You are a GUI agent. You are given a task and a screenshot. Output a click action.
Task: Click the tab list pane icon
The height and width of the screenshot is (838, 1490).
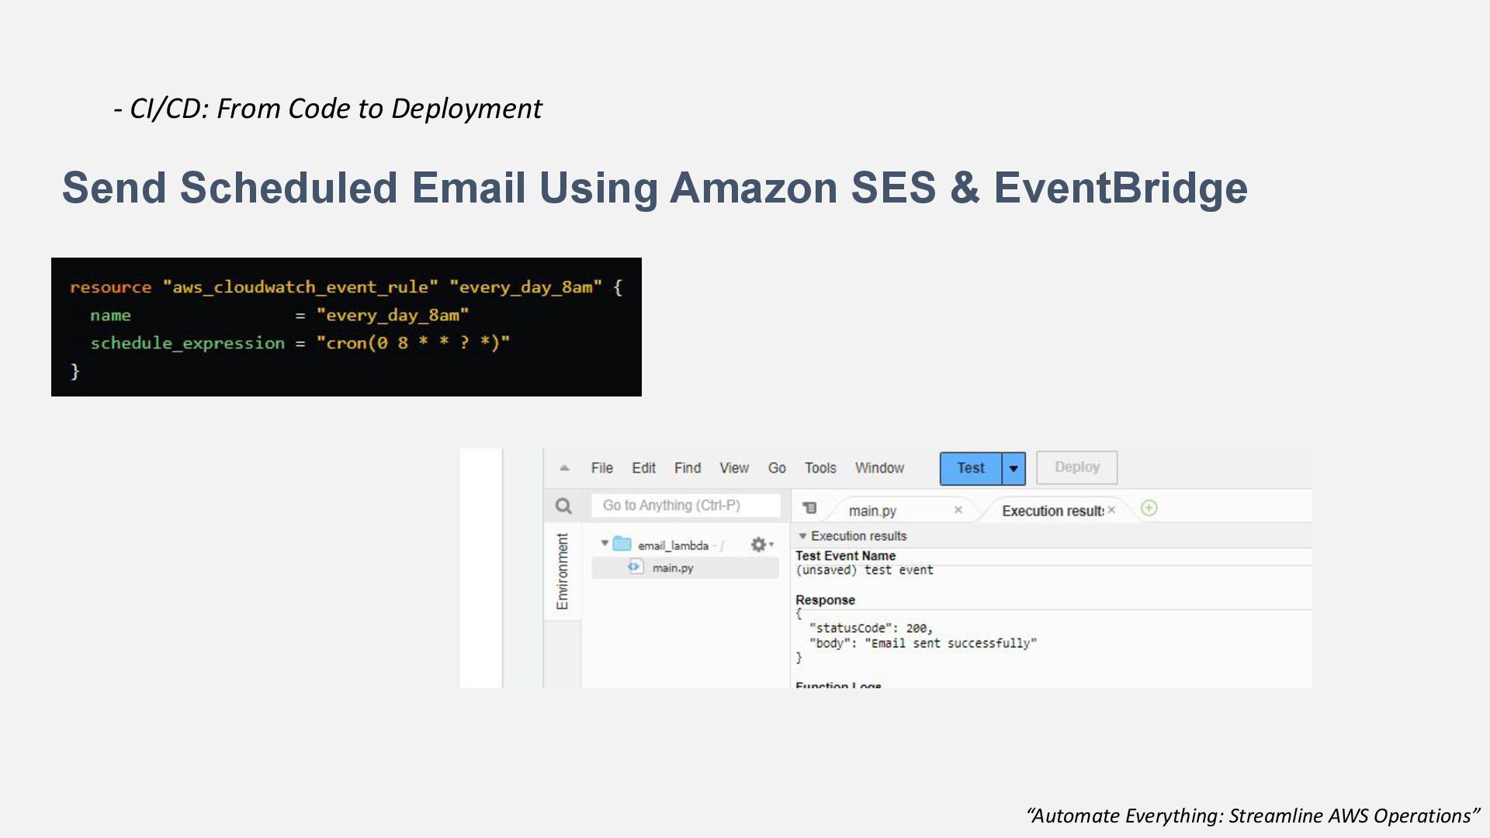(809, 508)
